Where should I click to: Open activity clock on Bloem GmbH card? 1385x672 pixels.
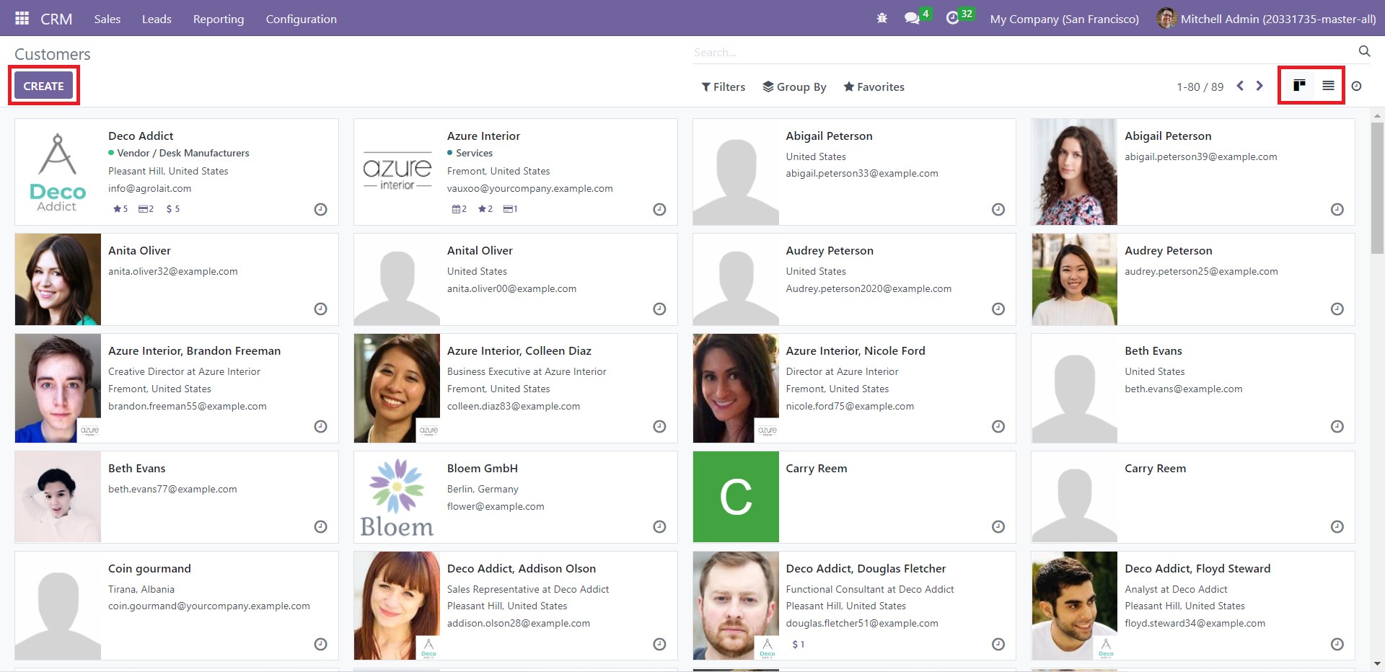(x=659, y=526)
